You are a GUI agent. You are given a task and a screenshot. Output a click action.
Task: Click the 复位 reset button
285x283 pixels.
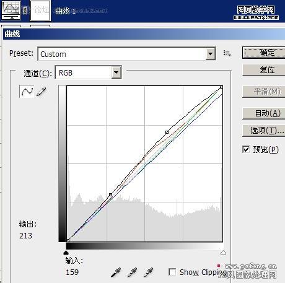click(264, 70)
